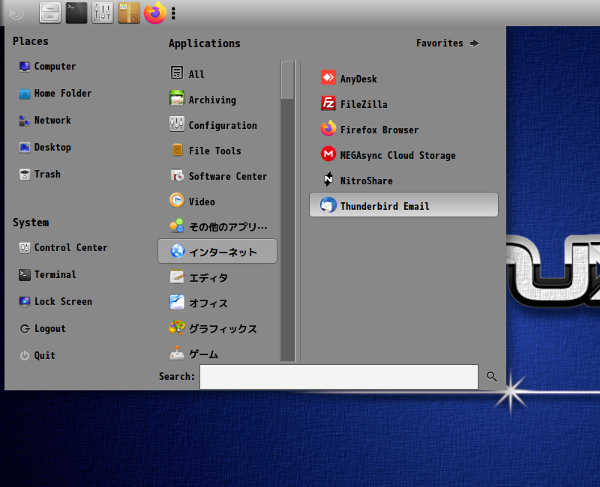Select the All applications category
This screenshot has width=600, height=487.
tap(217, 73)
